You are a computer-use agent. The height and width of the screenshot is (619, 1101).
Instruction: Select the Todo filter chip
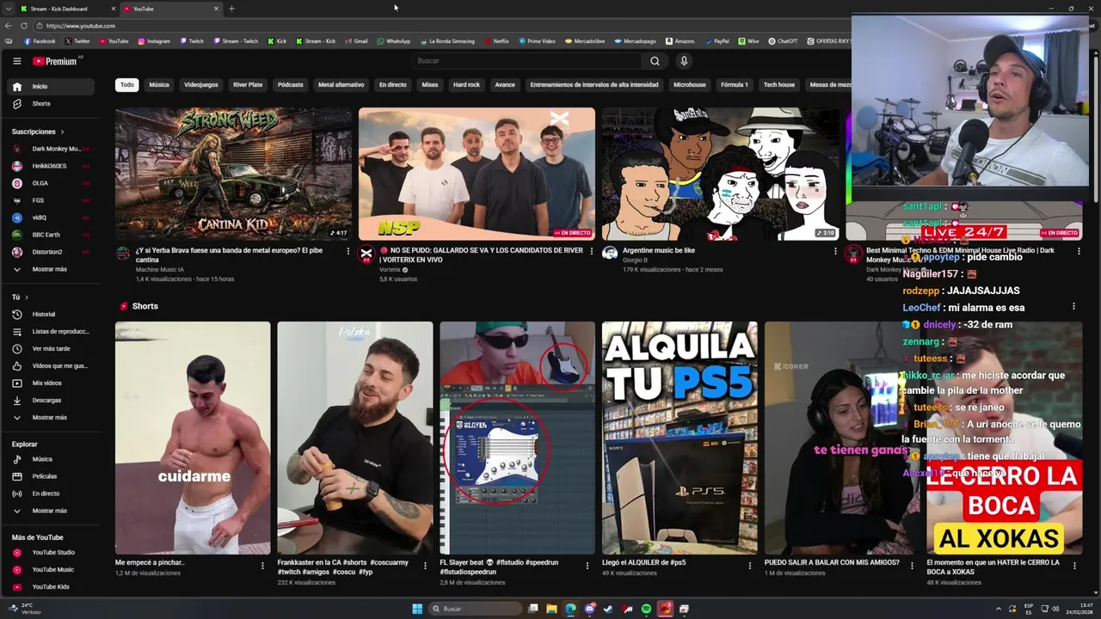tap(127, 85)
